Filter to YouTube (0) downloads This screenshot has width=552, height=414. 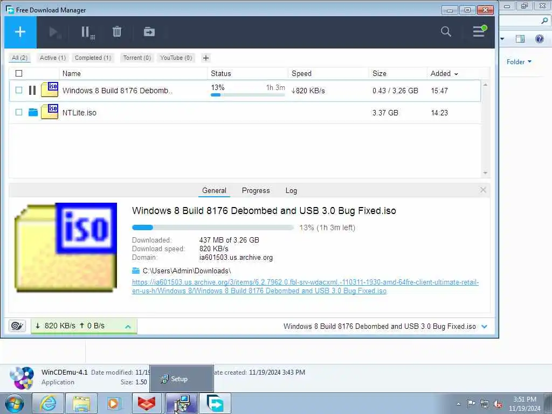(176, 58)
